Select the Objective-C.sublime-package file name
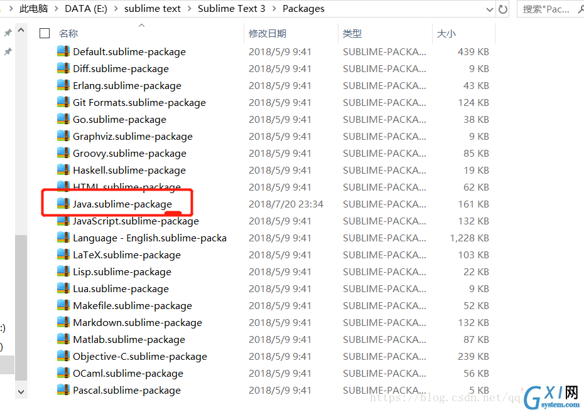This screenshot has width=584, height=410. pyautogui.click(x=140, y=357)
